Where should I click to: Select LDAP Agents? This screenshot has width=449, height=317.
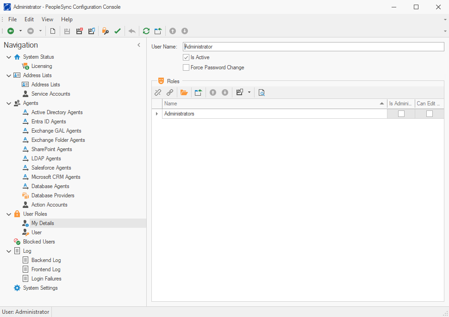pos(46,158)
